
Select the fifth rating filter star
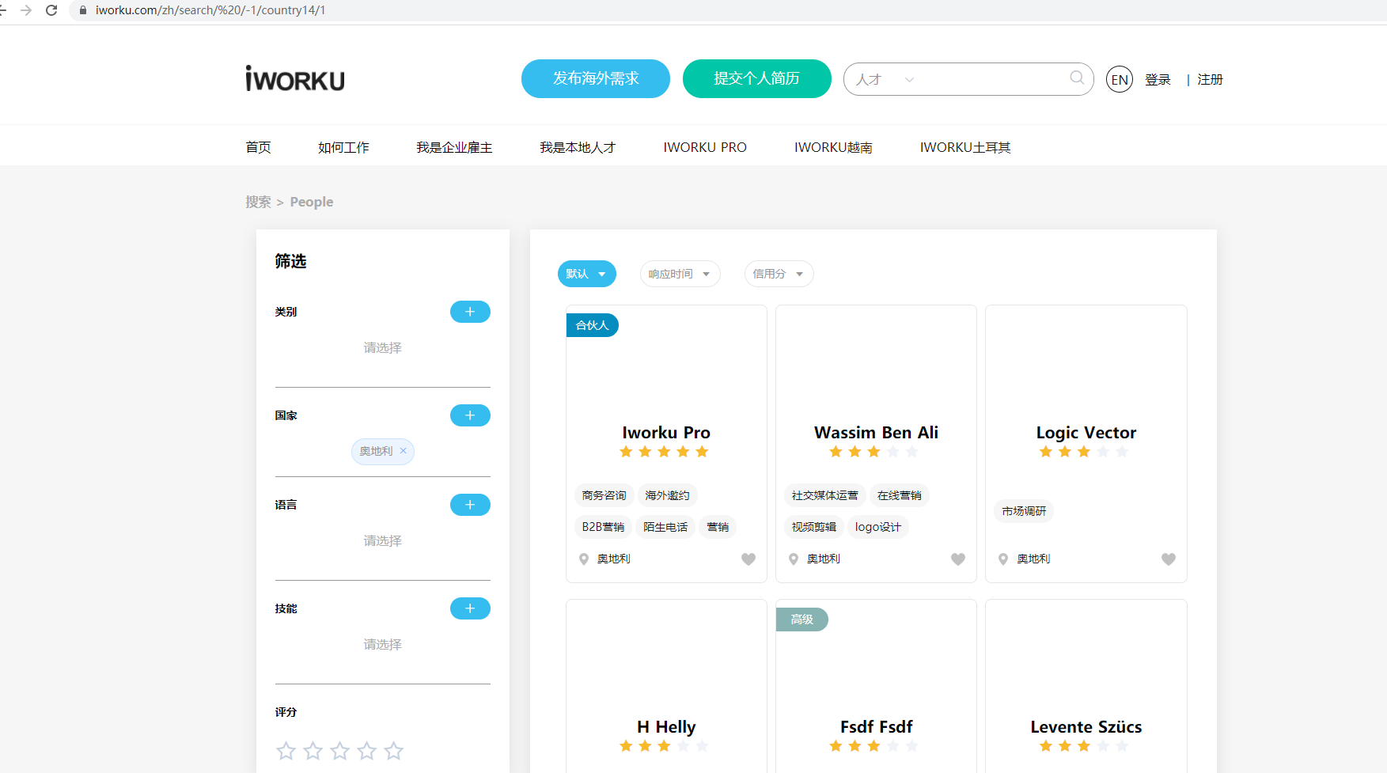coord(394,750)
